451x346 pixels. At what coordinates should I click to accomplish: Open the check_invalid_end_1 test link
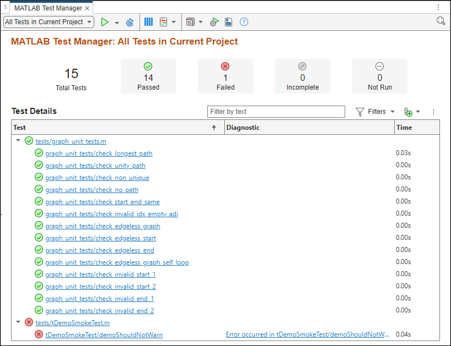(x=100, y=298)
